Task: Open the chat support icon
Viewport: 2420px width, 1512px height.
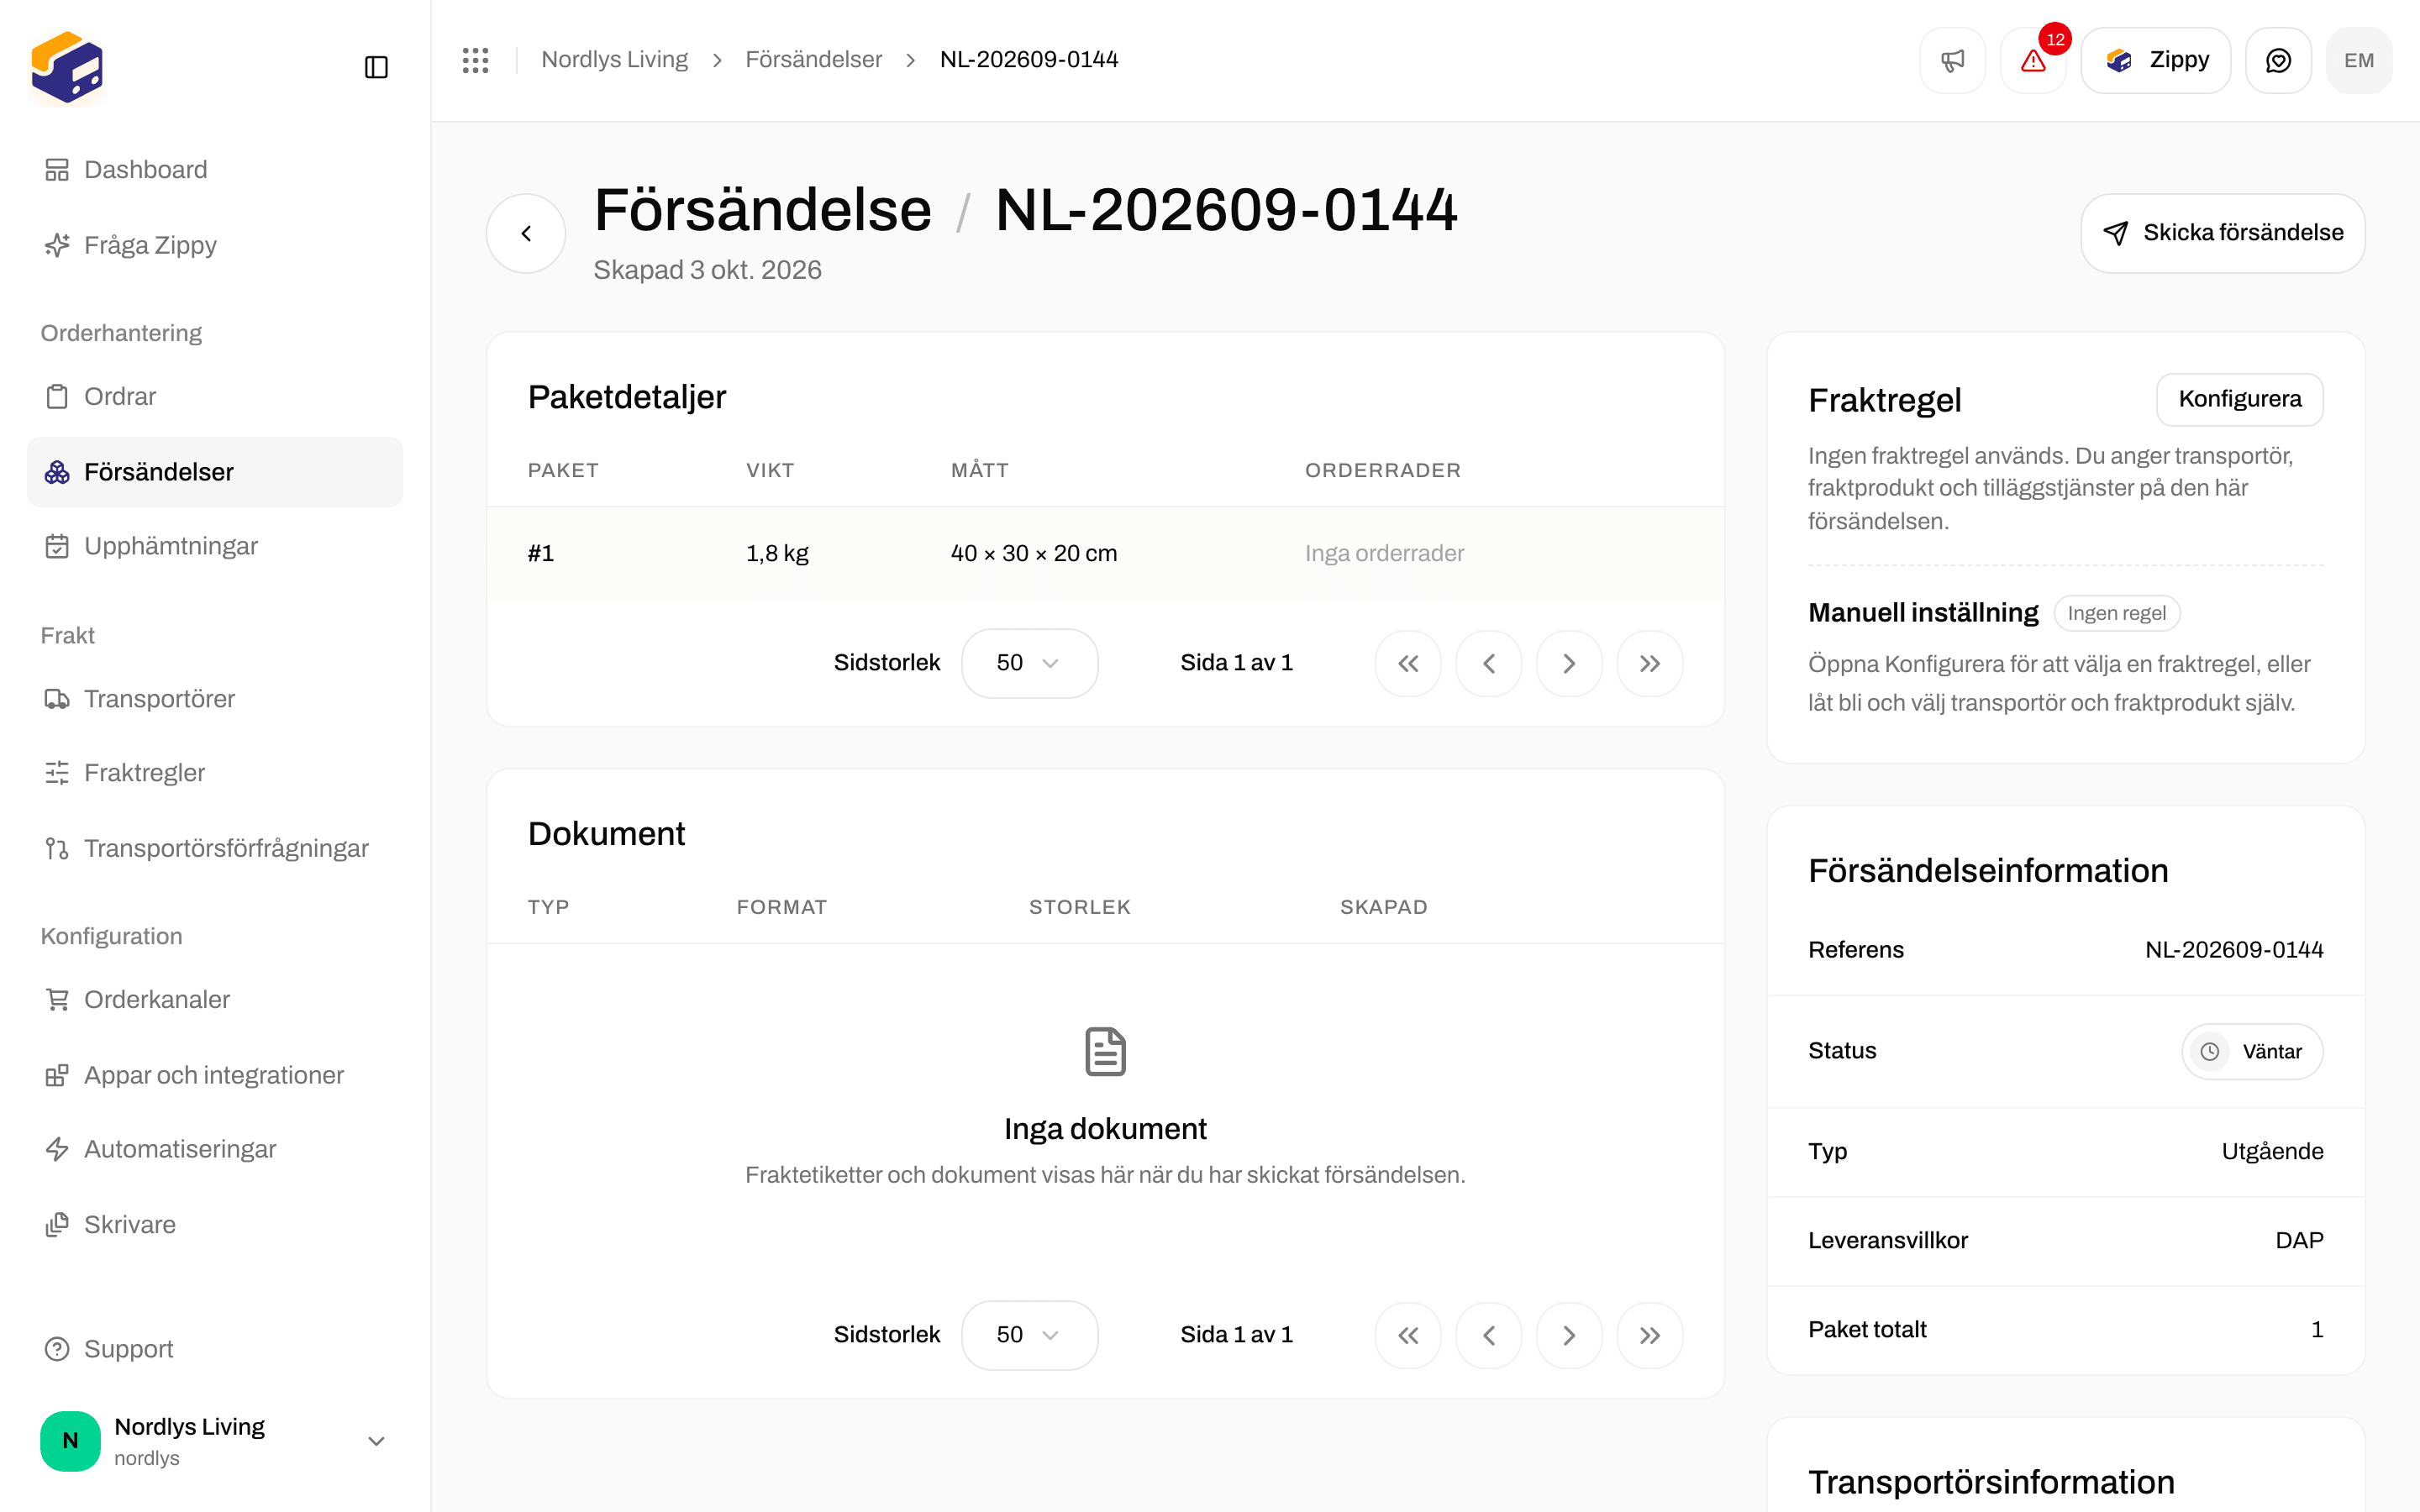Action: 2278,60
